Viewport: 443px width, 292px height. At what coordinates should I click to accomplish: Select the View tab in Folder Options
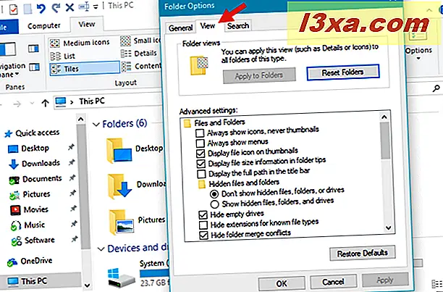[207, 26]
